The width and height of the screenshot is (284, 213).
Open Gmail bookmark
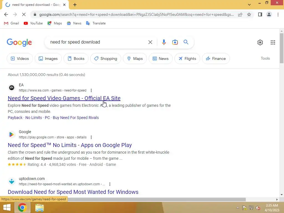(x=11, y=23)
